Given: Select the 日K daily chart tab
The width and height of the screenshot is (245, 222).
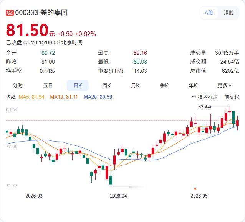Looking at the screenshot, I should [78, 85].
